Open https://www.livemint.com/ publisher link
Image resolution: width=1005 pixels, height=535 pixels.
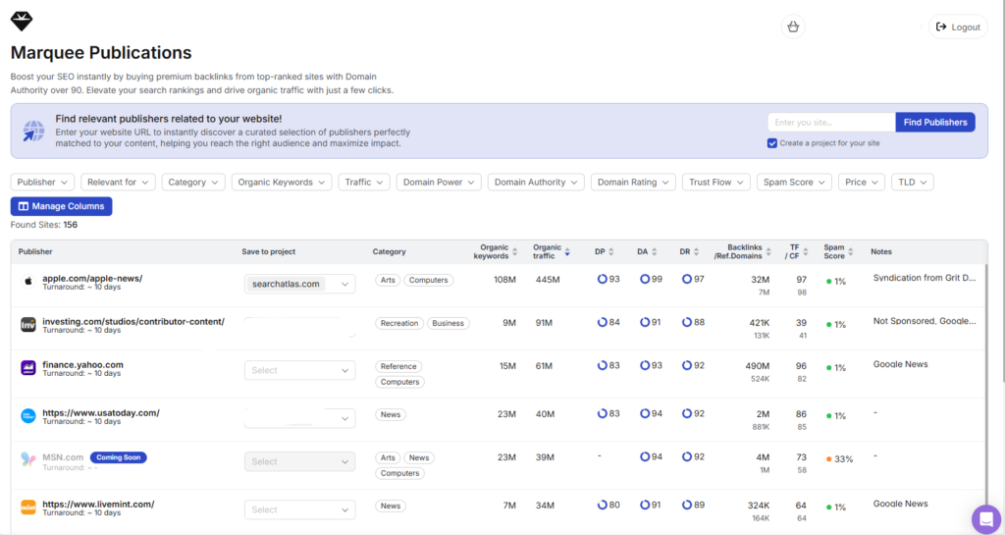pos(98,505)
